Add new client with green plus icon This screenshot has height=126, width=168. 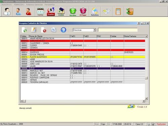24,30
